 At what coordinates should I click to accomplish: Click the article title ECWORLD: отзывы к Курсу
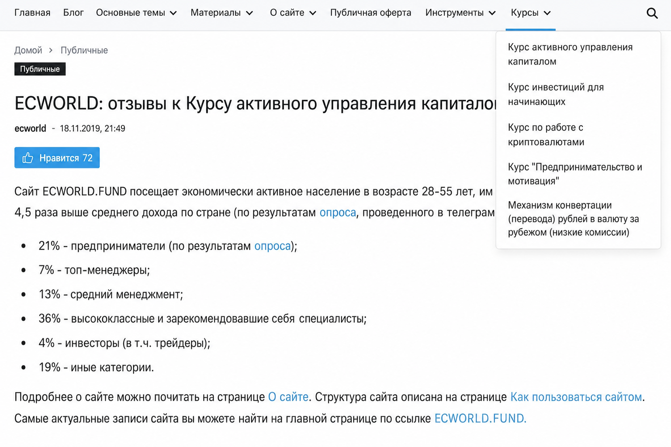pyautogui.click(x=256, y=103)
